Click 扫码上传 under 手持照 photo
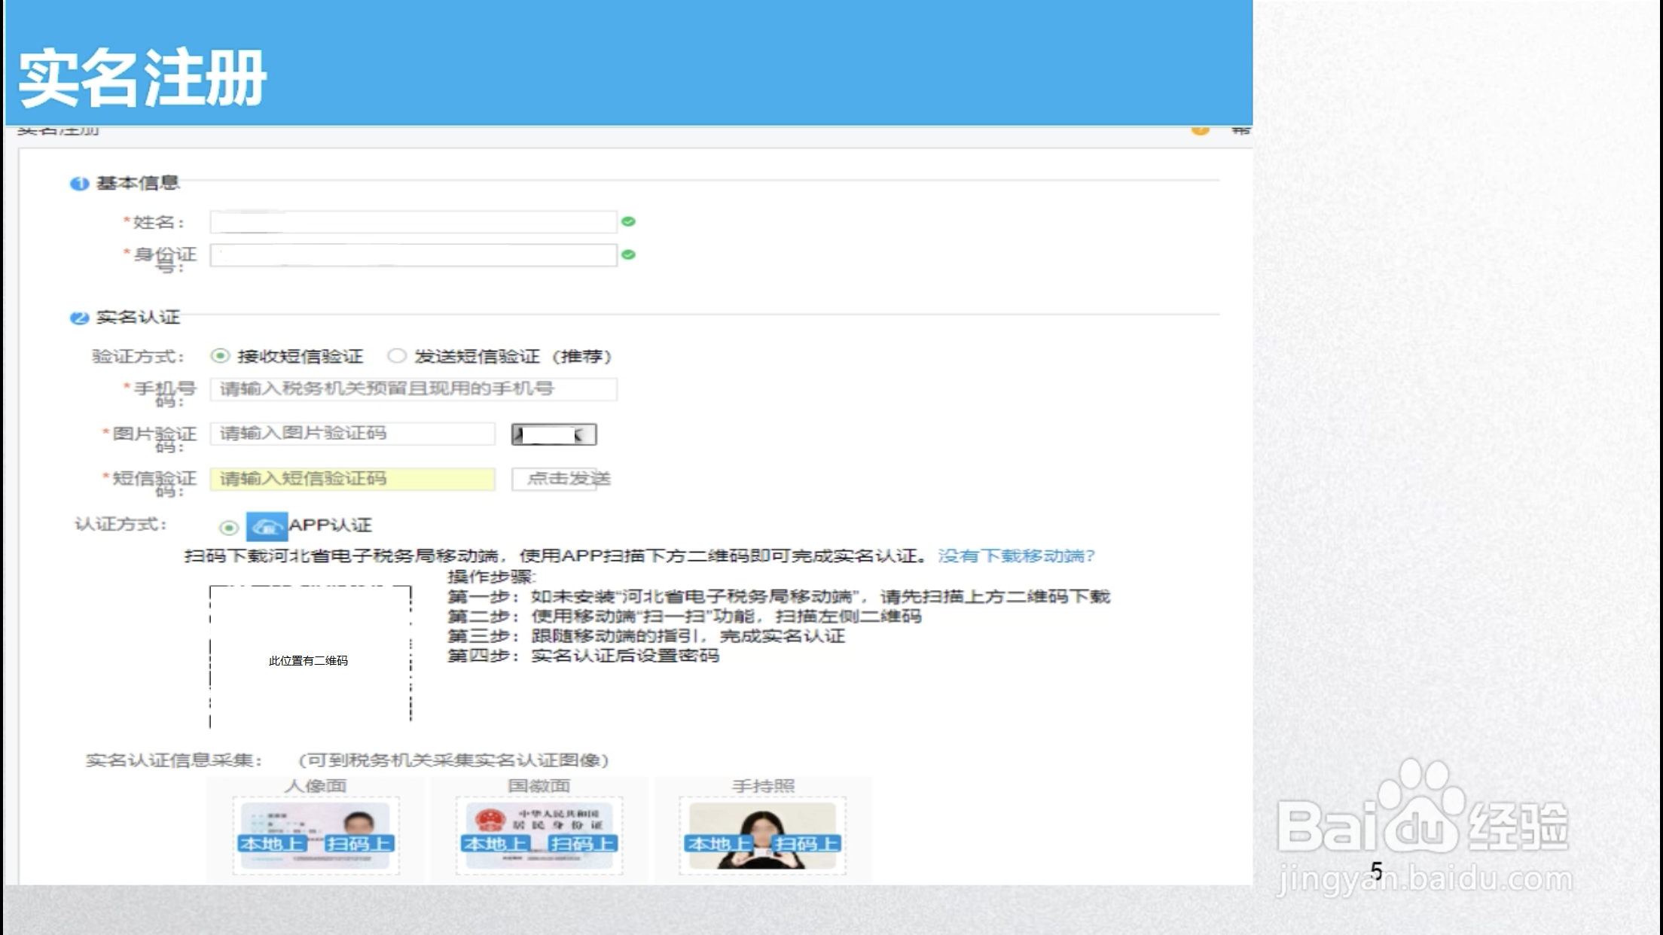This screenshot has height=935, width=1663. pyautogui.click(x=807, y=844)
